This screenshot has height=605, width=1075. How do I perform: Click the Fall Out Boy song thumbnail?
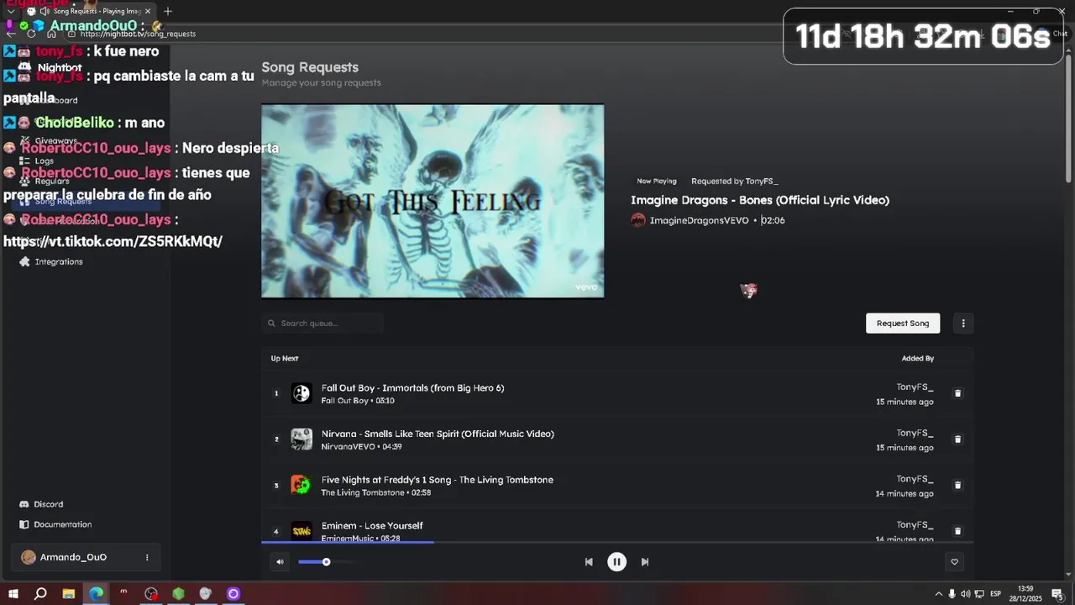click(x=302, y=393)
